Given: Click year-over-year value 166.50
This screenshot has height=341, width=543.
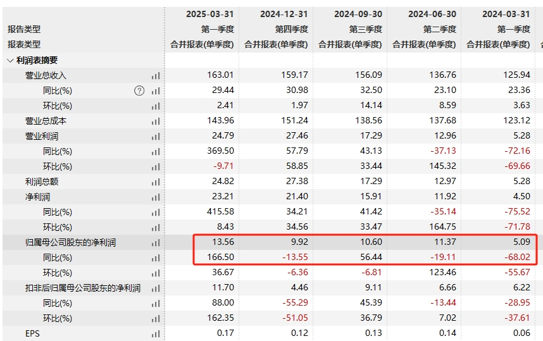Looking at the screenshot, I should (221, 257).
